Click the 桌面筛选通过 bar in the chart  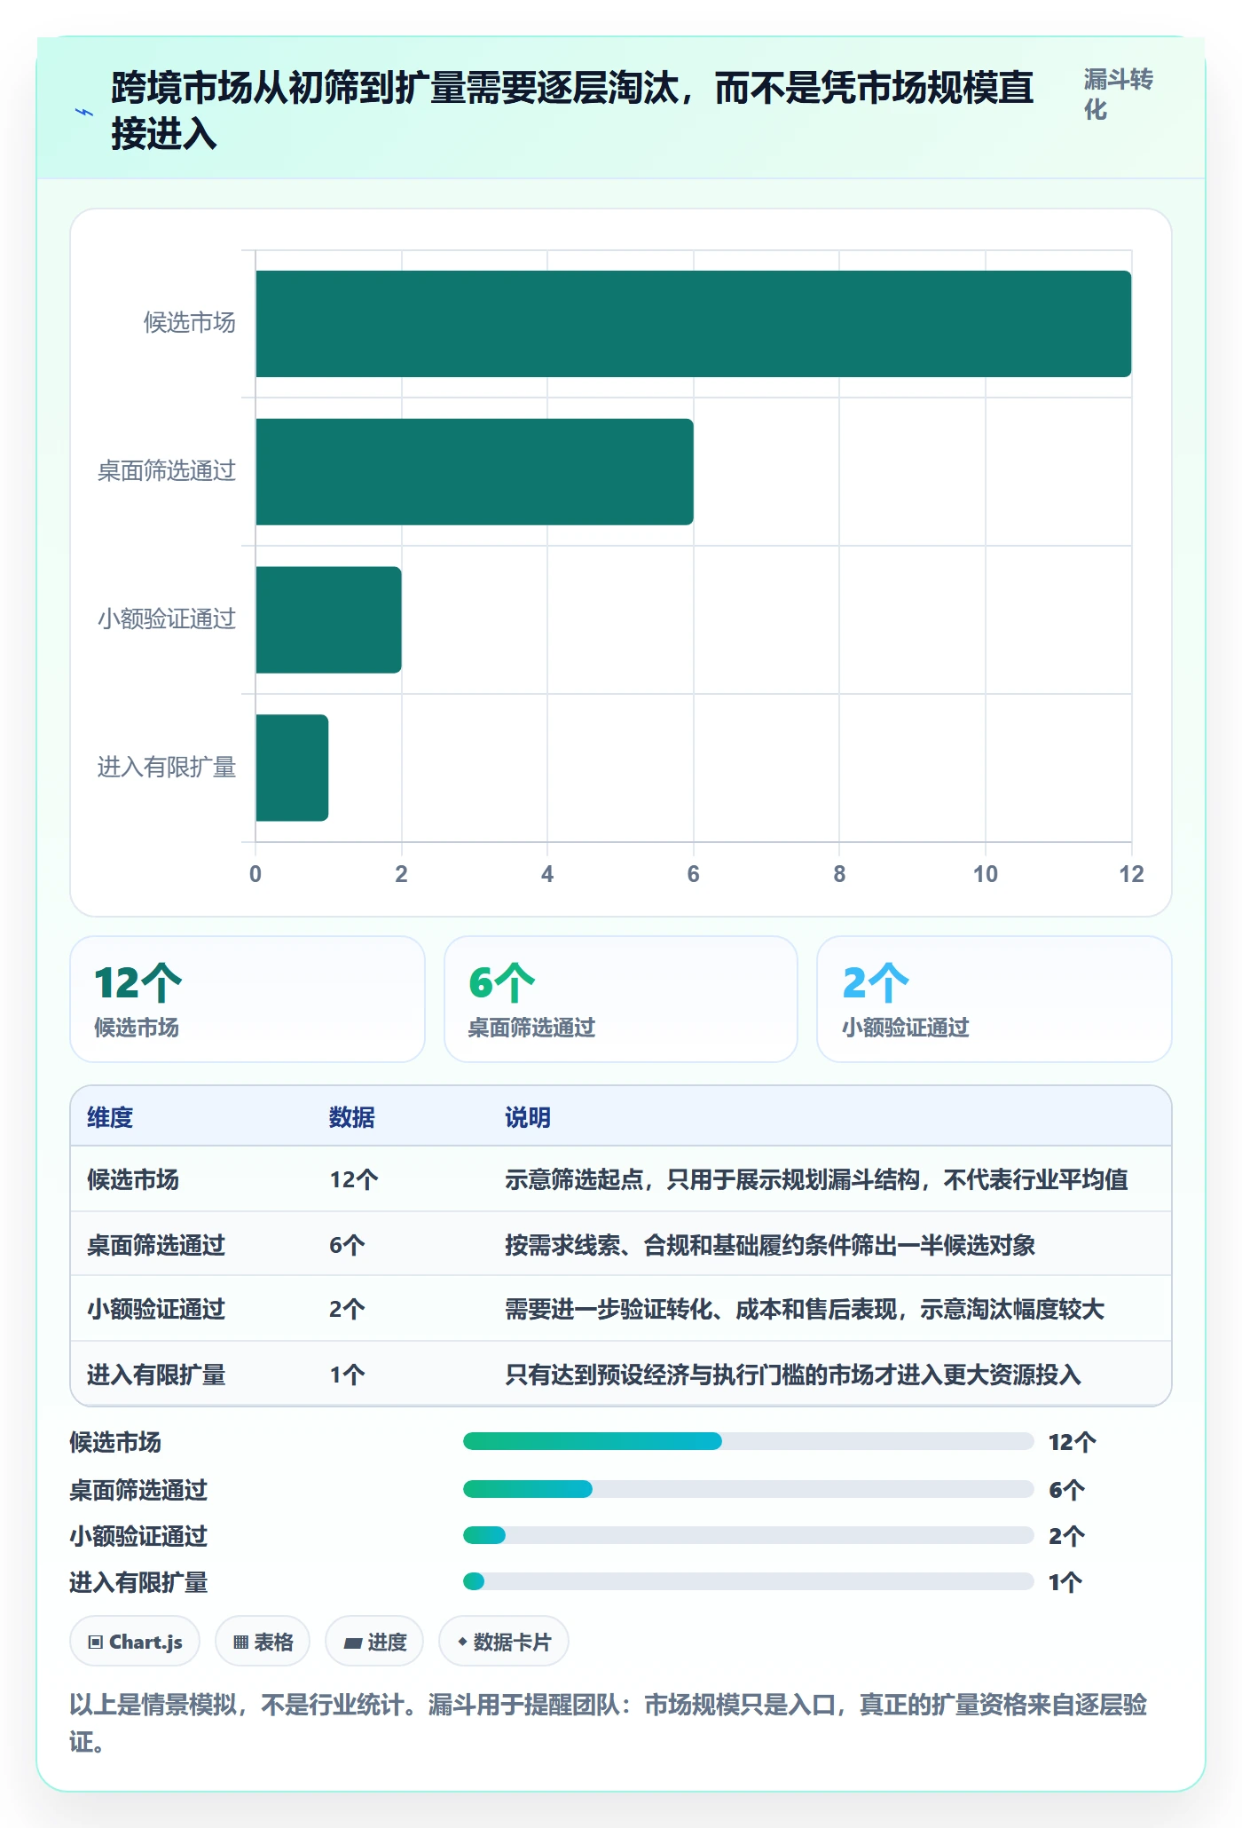475,472
